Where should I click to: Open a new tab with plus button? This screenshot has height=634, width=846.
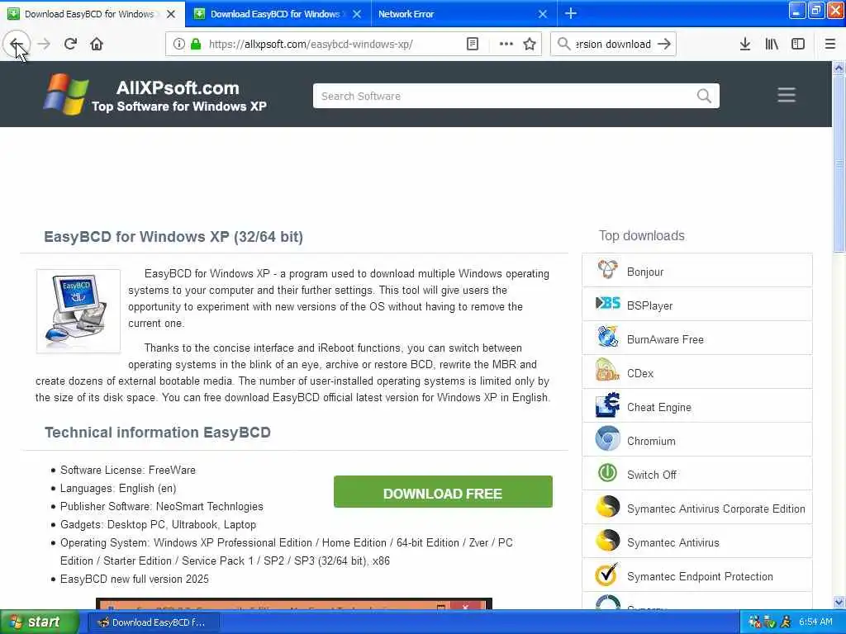click(x=571, y=13)
